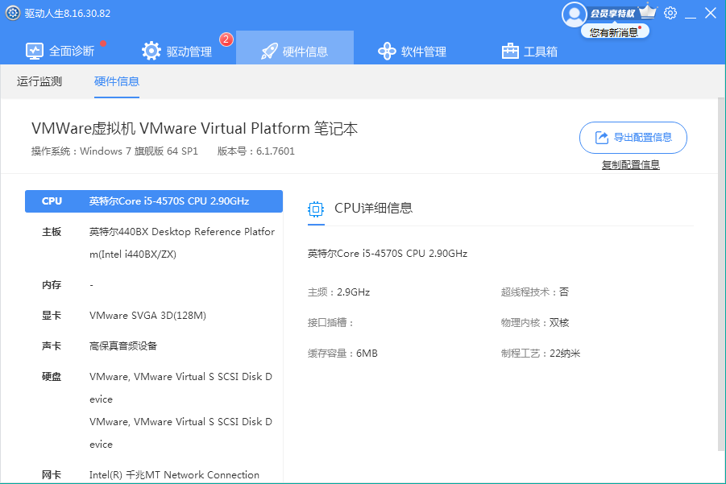Click the 复制配置信息 link
The image size is (726, 484).
630,165
